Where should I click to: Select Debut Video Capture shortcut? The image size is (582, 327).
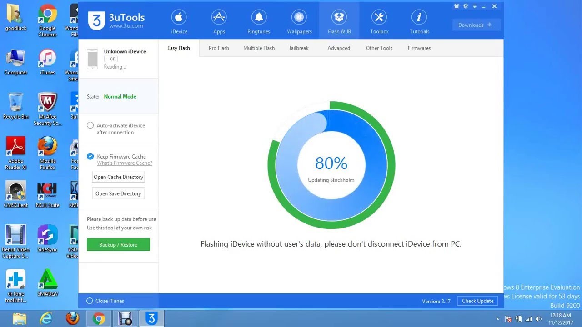coord(16,242)
